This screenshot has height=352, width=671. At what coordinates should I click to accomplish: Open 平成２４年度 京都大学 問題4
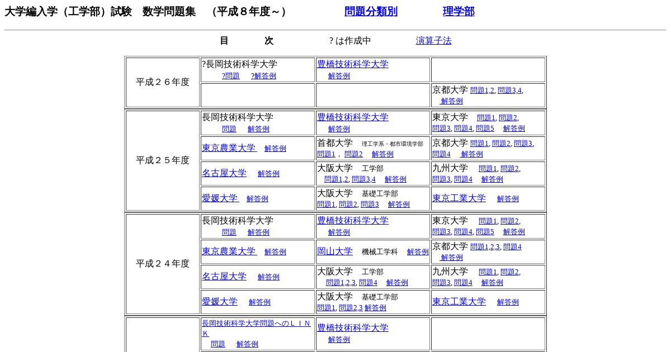pos(512,247)
